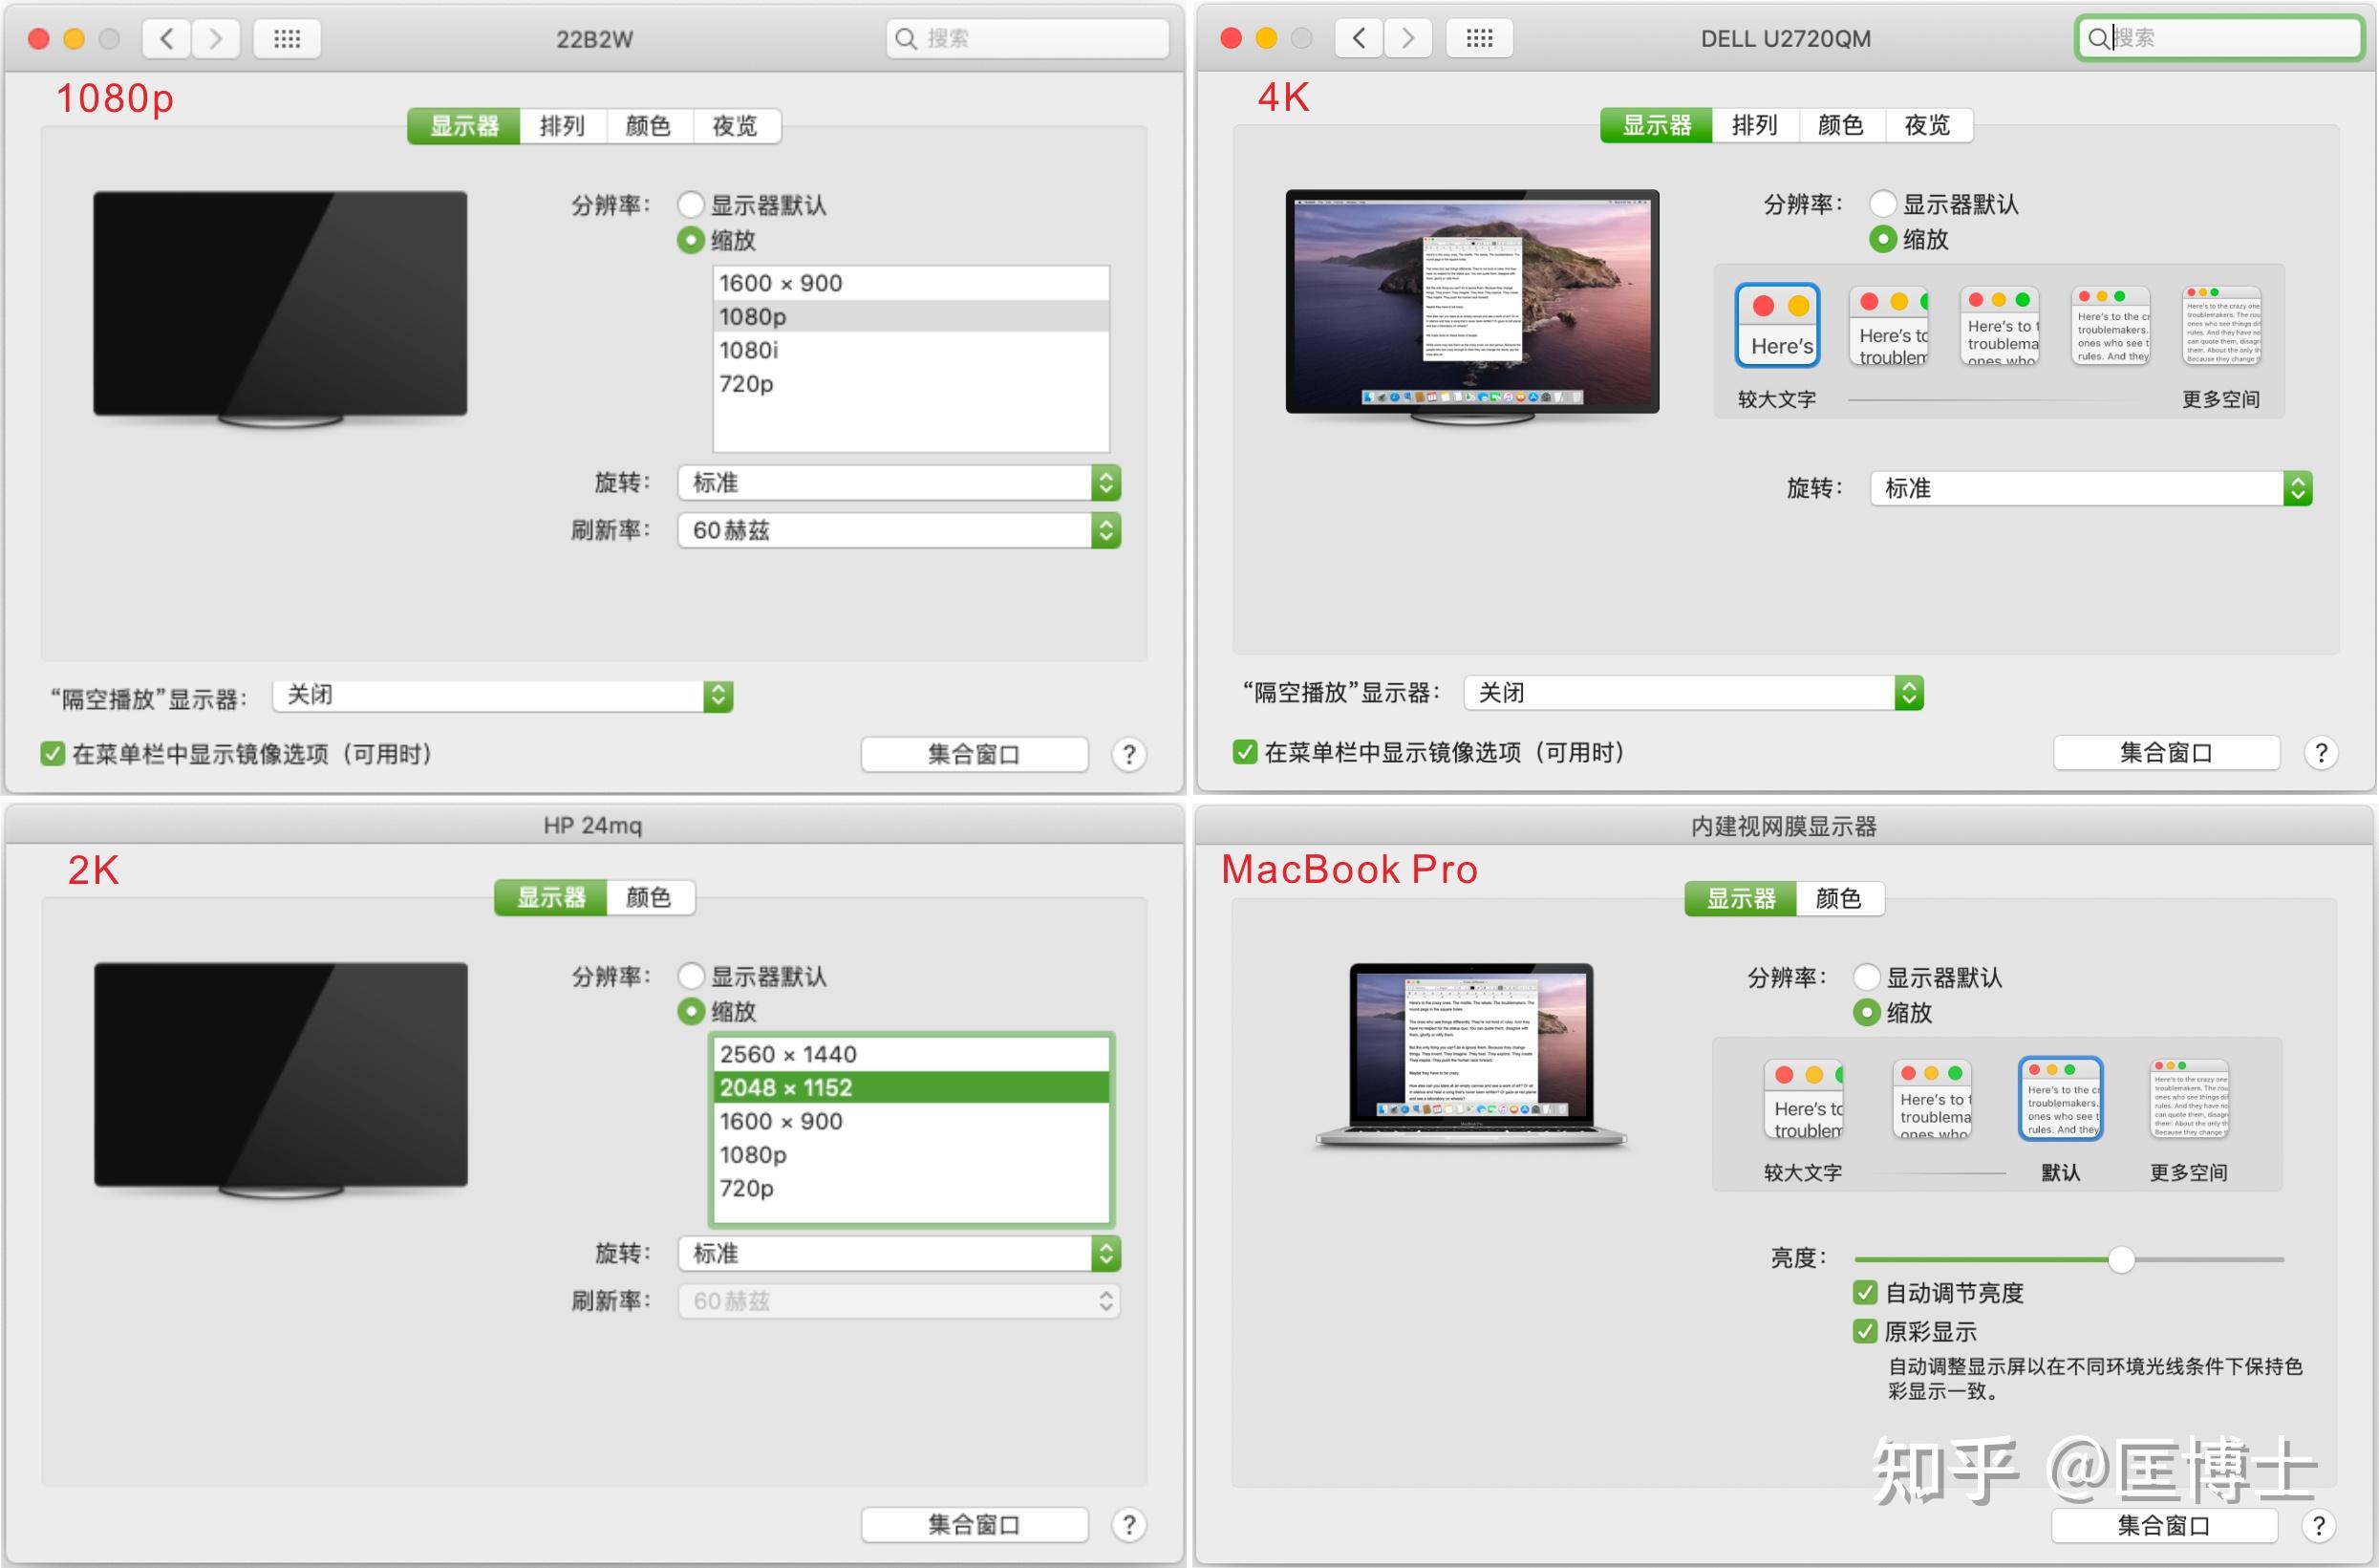Disable 原彩显示 on the built-in display

(1864, 1331)
